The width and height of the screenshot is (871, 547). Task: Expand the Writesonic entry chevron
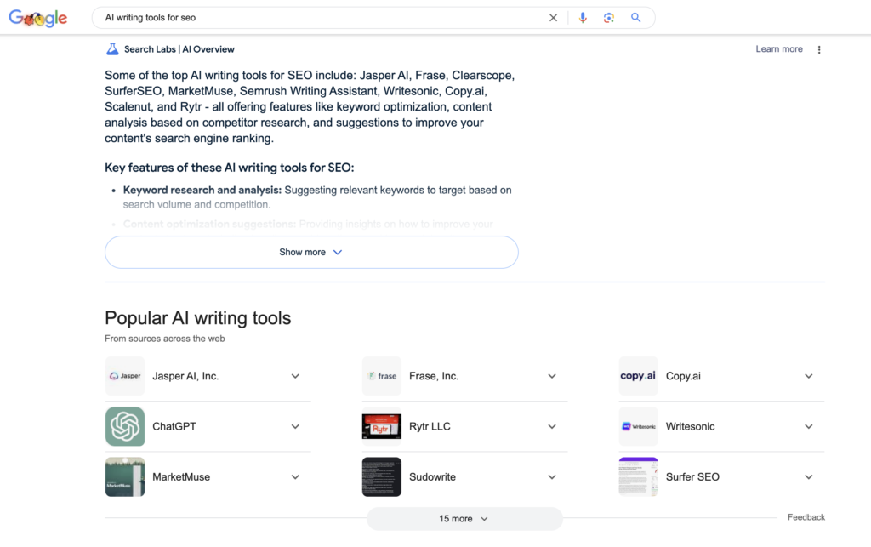[x=808, y=426]
